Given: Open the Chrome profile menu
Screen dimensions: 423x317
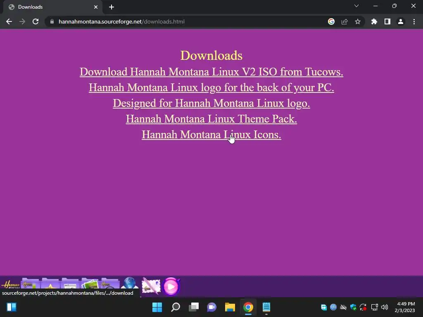Looking at the screenshot, I should (401, 21).
